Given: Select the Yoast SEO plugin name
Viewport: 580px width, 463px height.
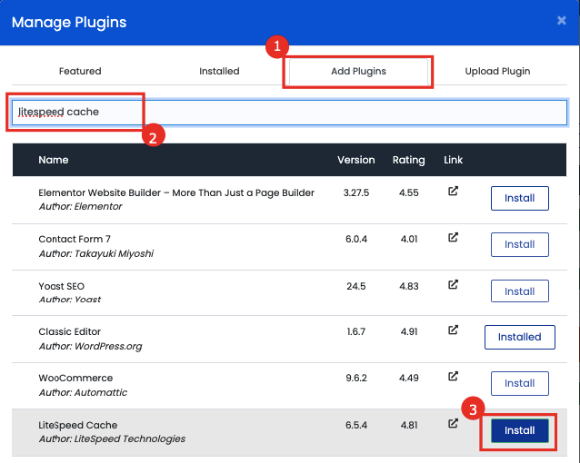Looking at the screenshot, I should [62, 286].
